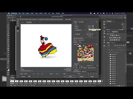Open the Metadata dropdown

tap(88, 42)
